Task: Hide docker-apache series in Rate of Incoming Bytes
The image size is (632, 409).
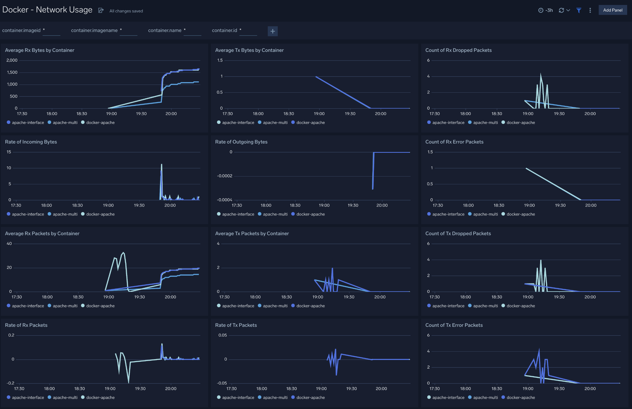Action: tap(100, 214)
